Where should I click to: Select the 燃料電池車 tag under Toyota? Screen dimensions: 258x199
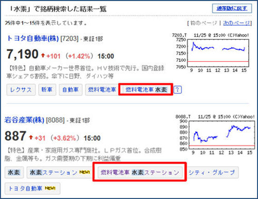click(102, 90)
